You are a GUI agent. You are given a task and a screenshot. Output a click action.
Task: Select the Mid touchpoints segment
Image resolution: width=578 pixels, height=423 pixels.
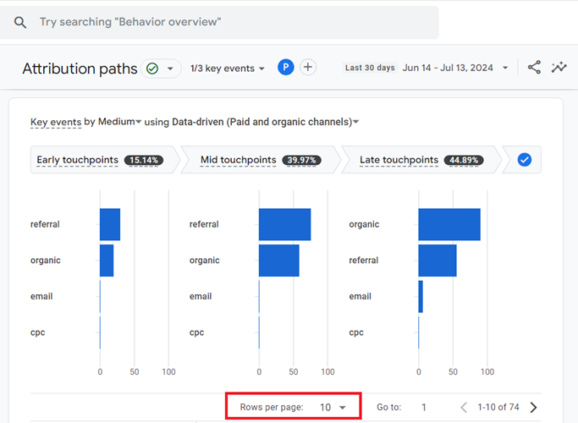tap(261, 160)
